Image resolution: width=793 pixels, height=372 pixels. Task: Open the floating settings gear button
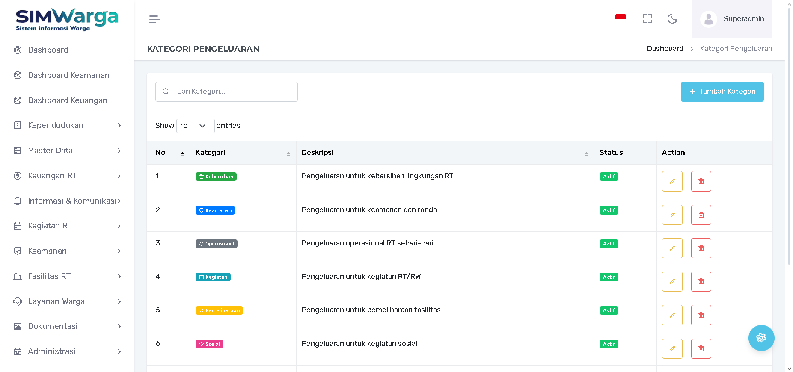(x=761, y=338)
